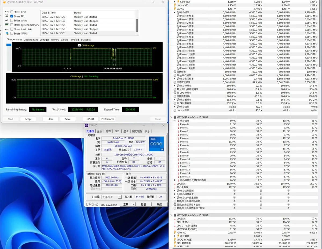Viewport: 322px width, 249px height.
Task: Open the SPD tab in CPU-Z
Action: coord(117,131)
